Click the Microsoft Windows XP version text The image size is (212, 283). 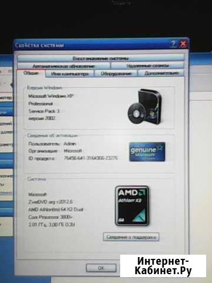click(x=51, y=96)
